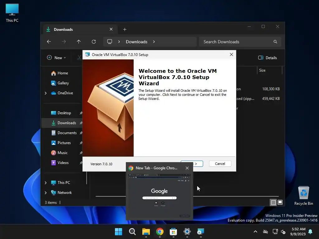This screenshot has width=319, height=239.
Task: Open OneDrive in the navigation pane
Action: click(x=65, y=93)
